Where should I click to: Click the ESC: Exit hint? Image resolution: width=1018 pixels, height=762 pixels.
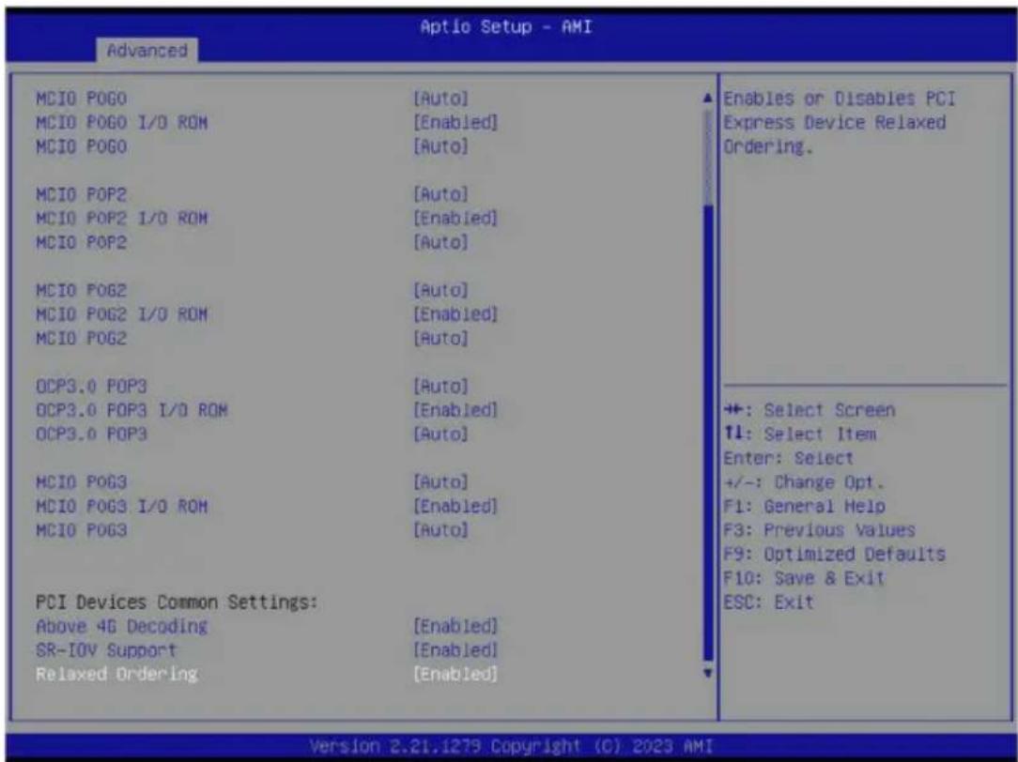(769, 602)
